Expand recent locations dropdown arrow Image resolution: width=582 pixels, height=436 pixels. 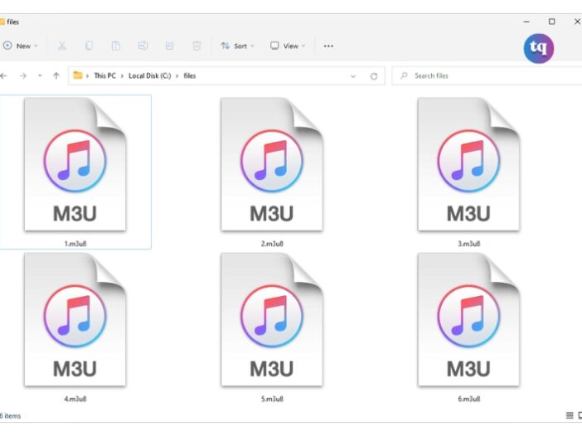[40, 75]
